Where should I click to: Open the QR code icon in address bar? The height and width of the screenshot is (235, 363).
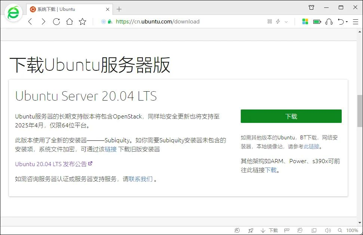270,22
